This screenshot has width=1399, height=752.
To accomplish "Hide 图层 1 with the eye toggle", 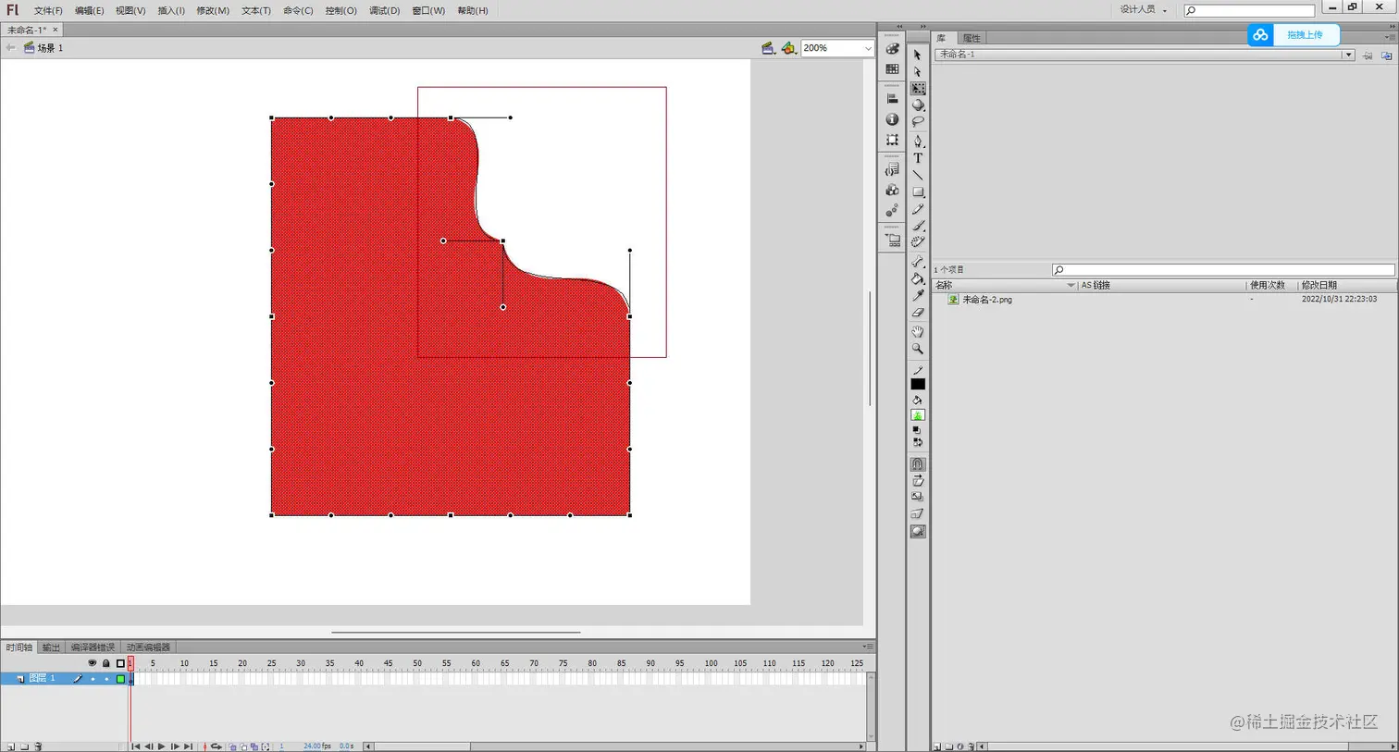I will (x=92, y=678).
